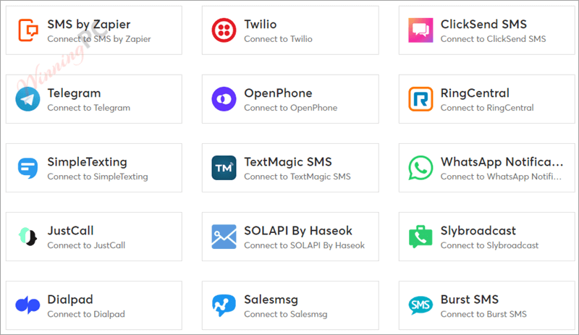Click the SMS by Zapier orange icon
The height and width of the screenshot is (335, 579).
28,30
